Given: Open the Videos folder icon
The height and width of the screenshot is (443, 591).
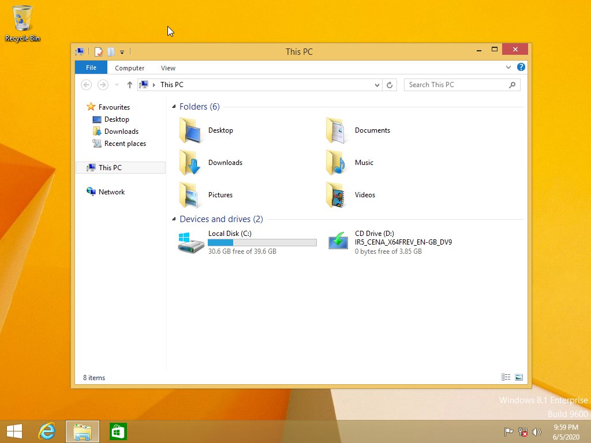Looking at the screenshot, I should coord(336,195).
